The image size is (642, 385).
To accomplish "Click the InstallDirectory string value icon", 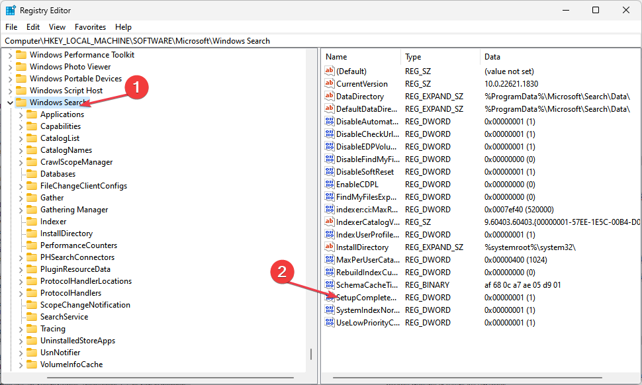I will click(x=329, y=247).
